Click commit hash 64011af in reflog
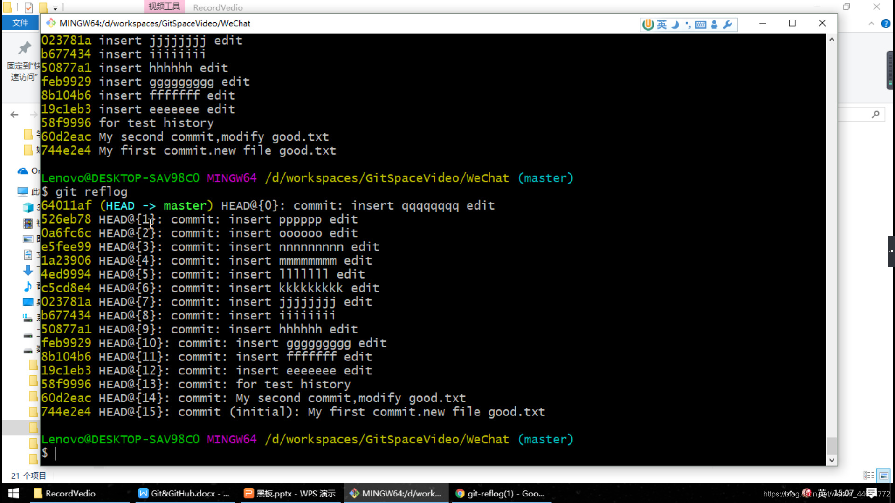 coord(67,205)
